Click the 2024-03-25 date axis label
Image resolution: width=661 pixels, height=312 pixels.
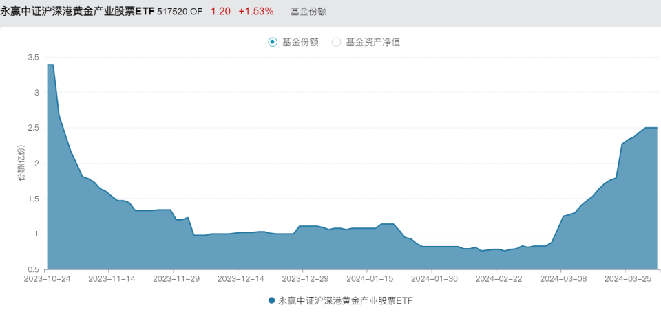point(625,278)
